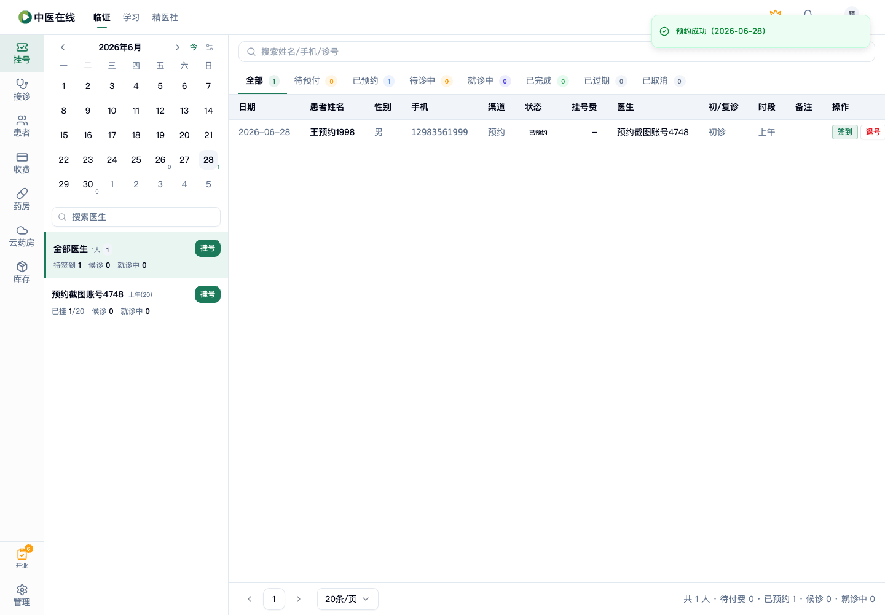Focus the 搜索姓名/手机/诊号 search field
Image resolution: width=885 pixels, height=615 pixels.
tap(557, 52)
